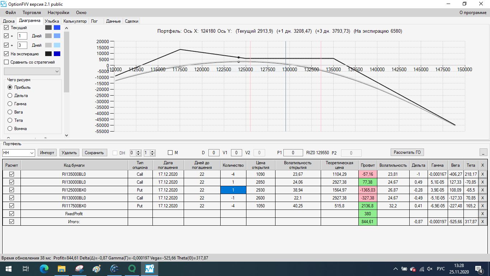Viewport: 490px width, 276px height.
Task: Remove the RI125000BX0 row with X
Action: 482,190
